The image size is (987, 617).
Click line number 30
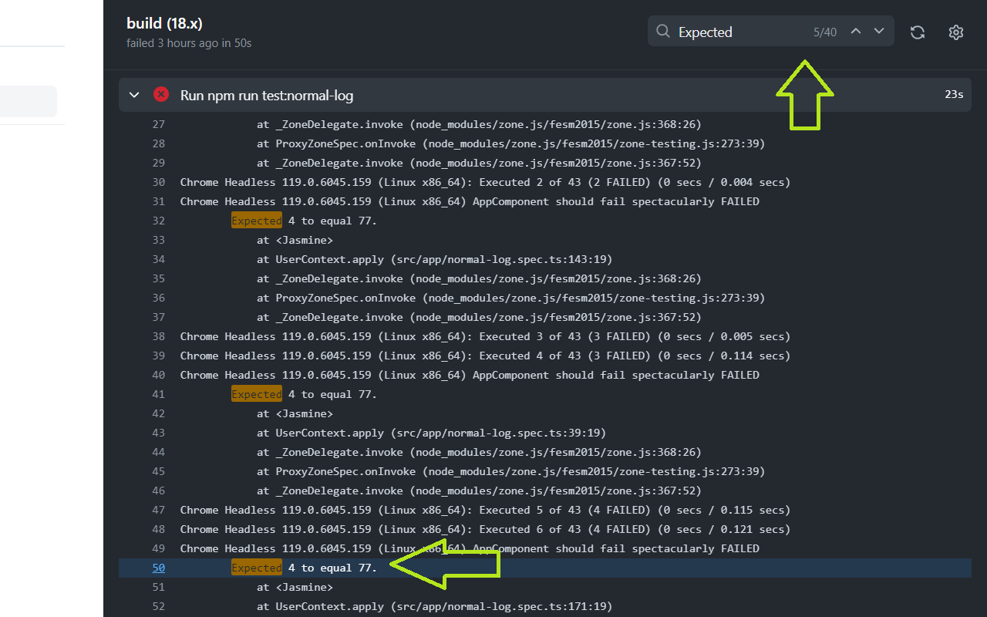pyautogui.click(x=158, y=182)
